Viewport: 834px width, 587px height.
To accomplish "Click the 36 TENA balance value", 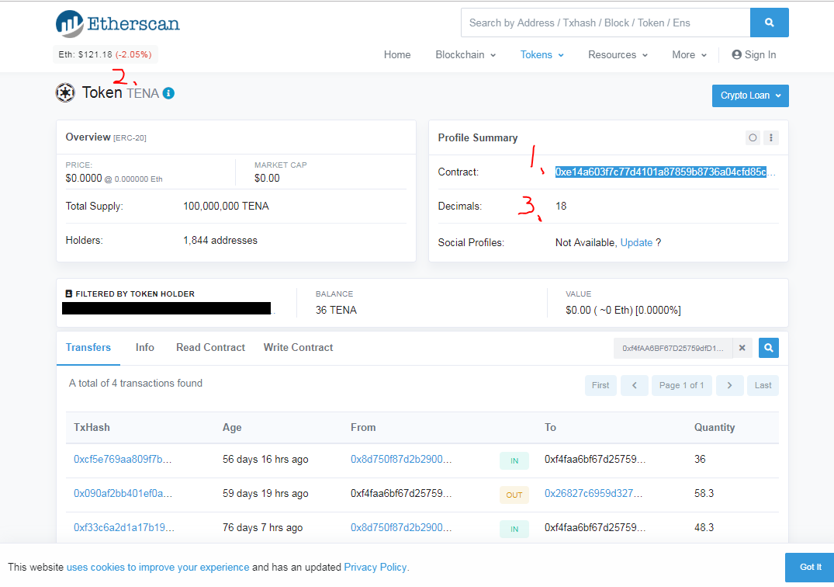I will coord(336,310).
